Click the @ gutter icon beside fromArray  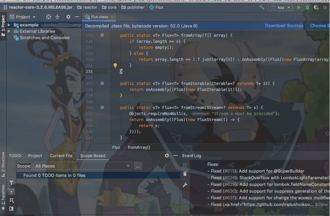(102, 35)
